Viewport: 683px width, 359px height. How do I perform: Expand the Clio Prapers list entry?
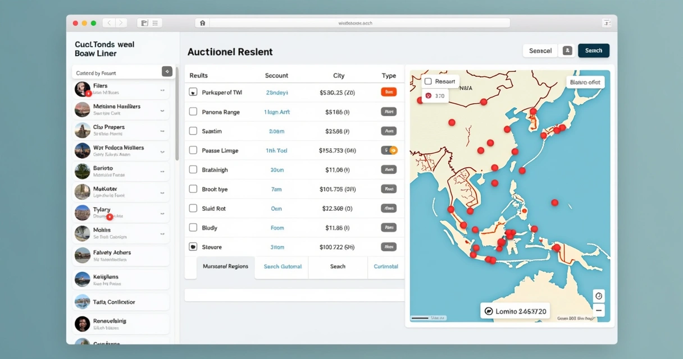pos(162,131)
